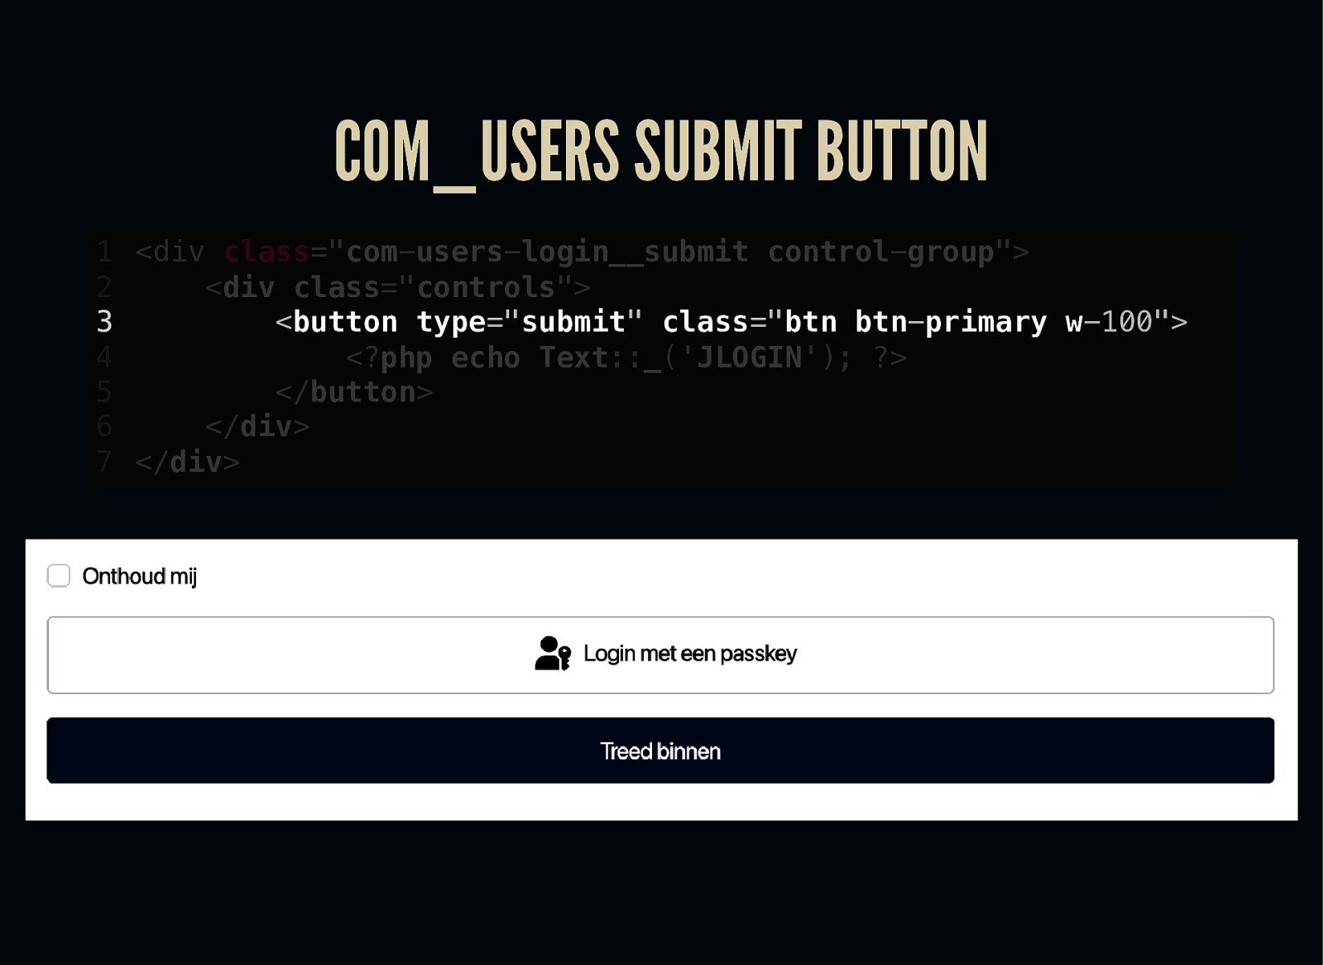The image size is (1324, 965).
Task: Click the "com-users-login__submit" class text
Action: 547,252
